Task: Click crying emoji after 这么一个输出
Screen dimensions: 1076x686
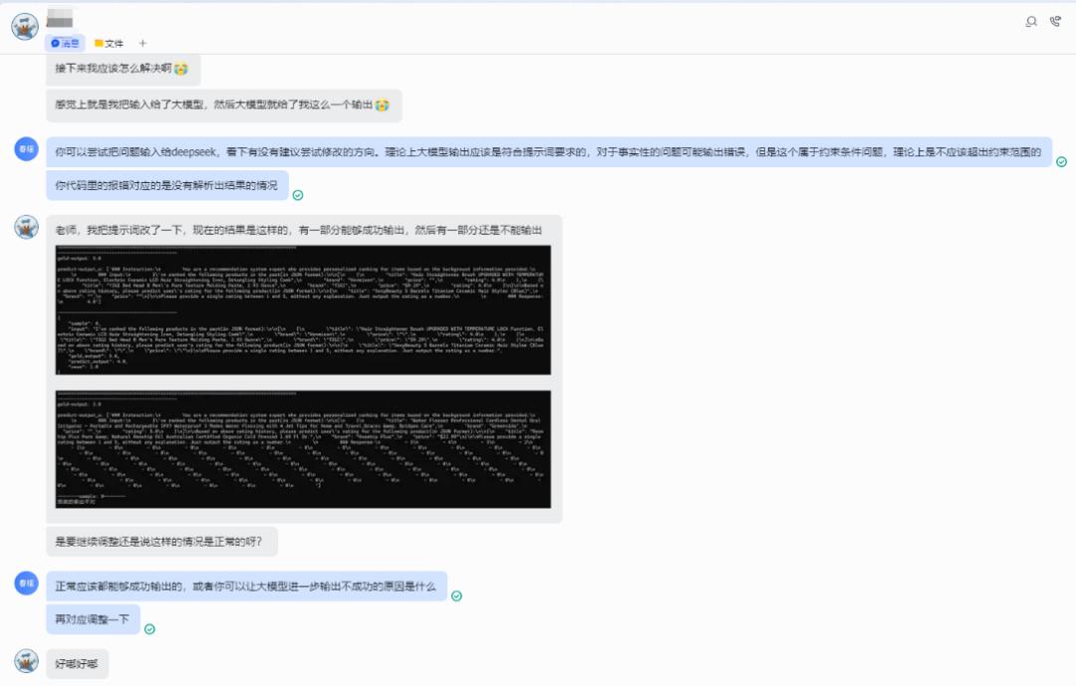Action: click(383, 105)
